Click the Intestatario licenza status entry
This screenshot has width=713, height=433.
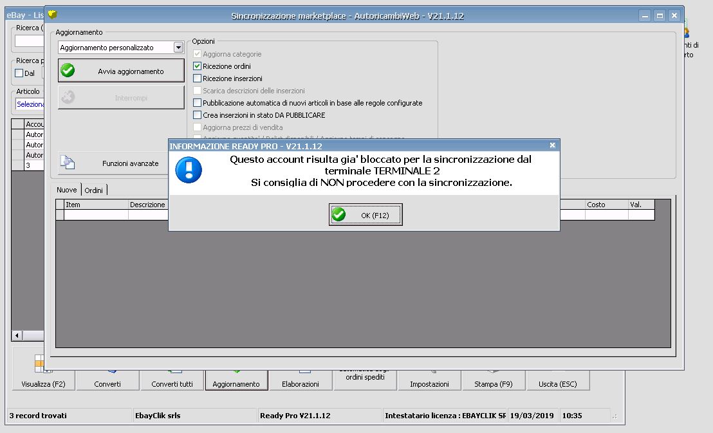pyautogui.click(x=445, y=415)
